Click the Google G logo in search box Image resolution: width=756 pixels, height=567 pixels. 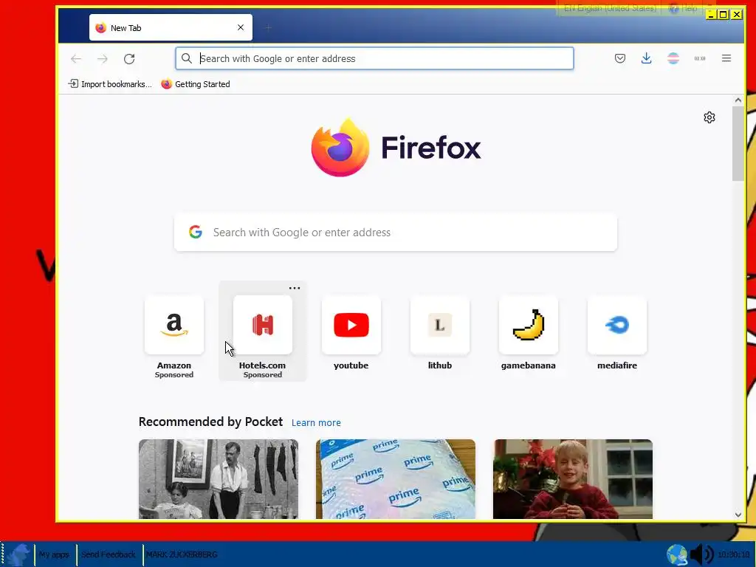tap(195, 232)
